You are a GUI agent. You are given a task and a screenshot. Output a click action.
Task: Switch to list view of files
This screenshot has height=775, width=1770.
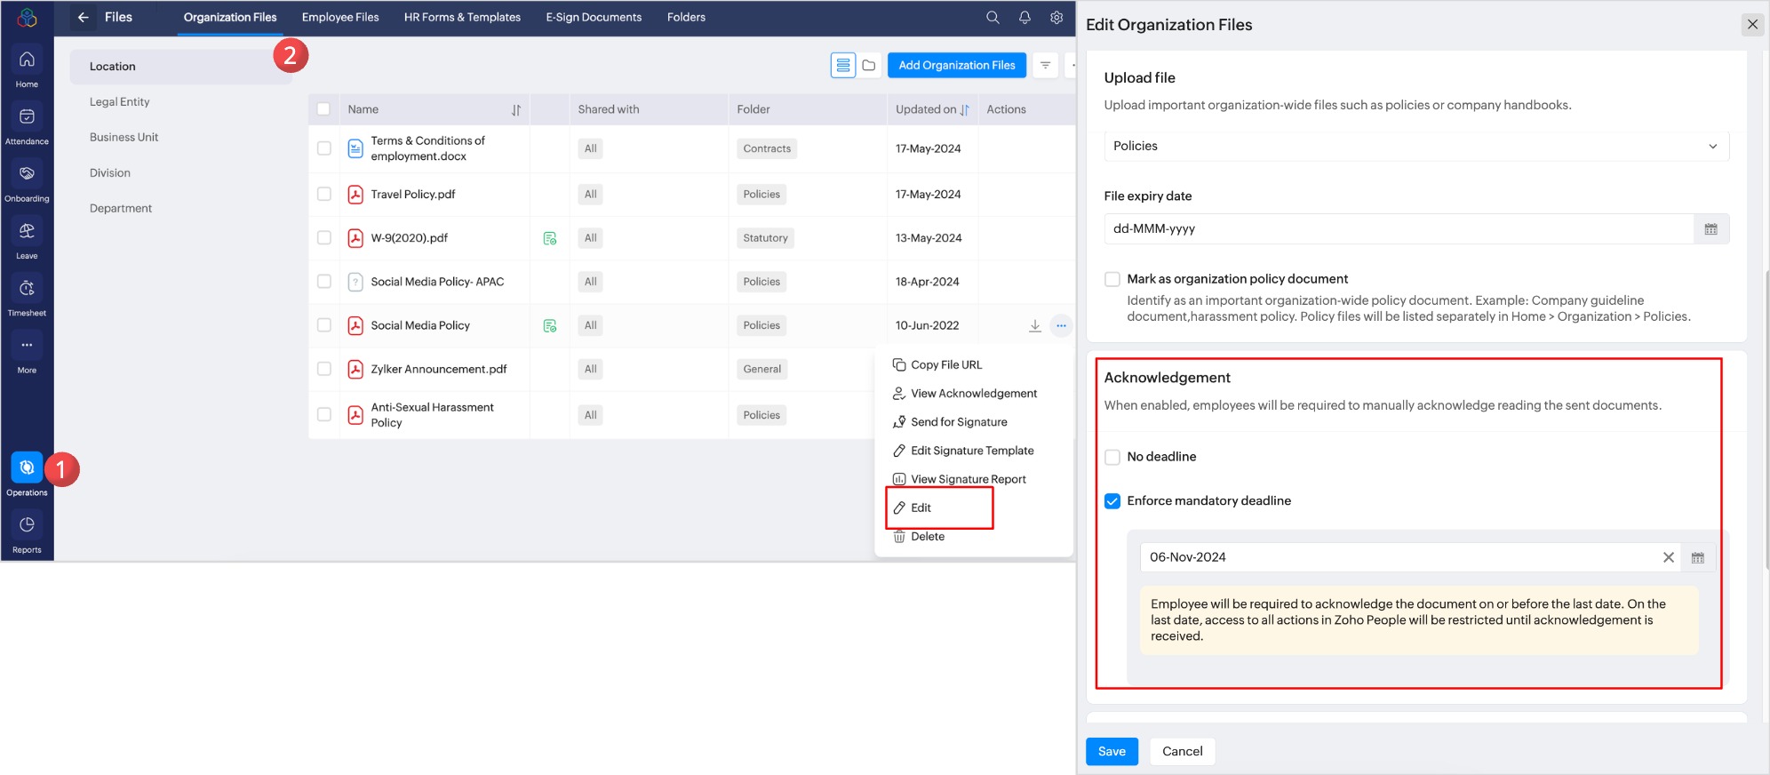[843, 65]
